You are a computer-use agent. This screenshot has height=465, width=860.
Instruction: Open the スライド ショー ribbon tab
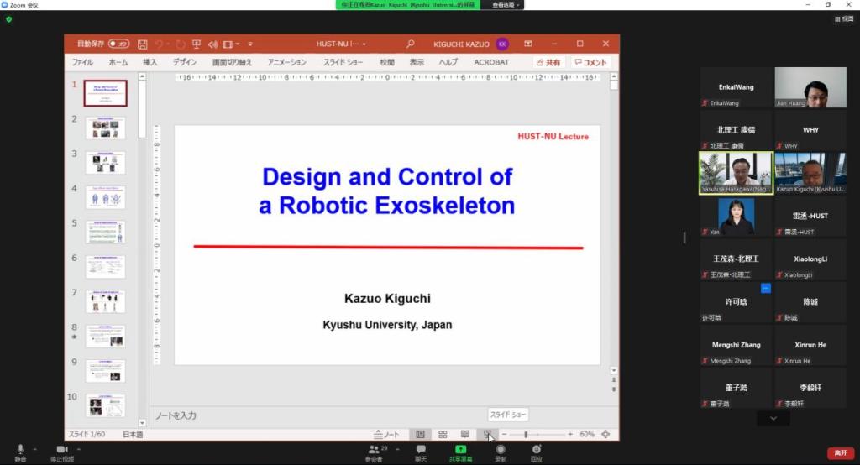[x=343, y=62]
